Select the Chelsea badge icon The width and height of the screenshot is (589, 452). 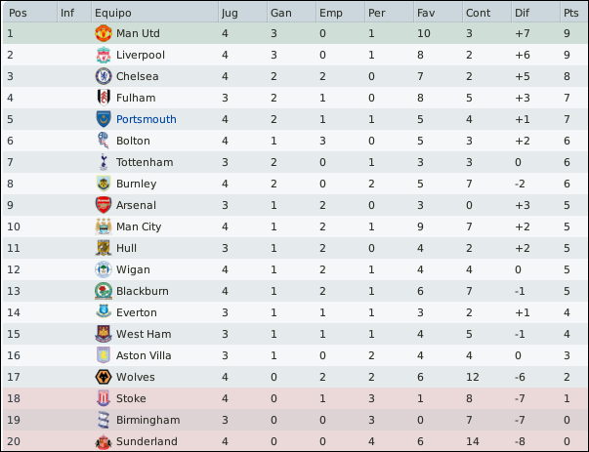coord(104,76)
